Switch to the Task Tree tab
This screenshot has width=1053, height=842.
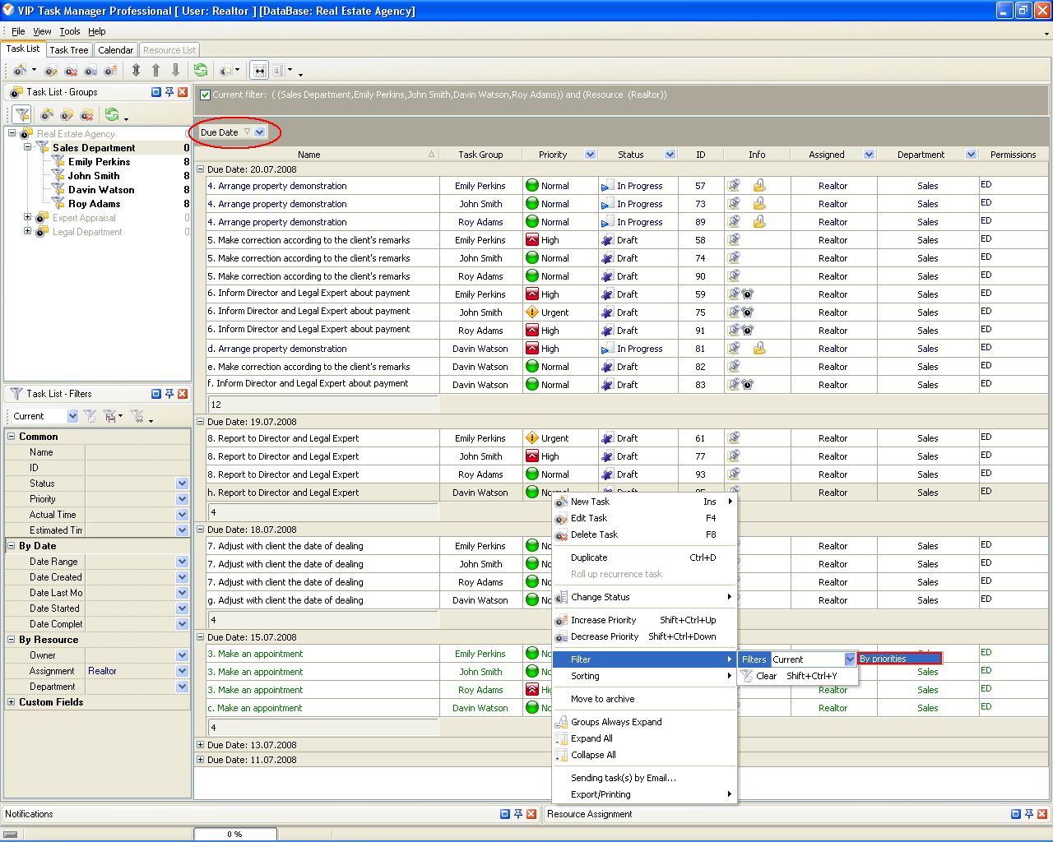pos(69,50)
